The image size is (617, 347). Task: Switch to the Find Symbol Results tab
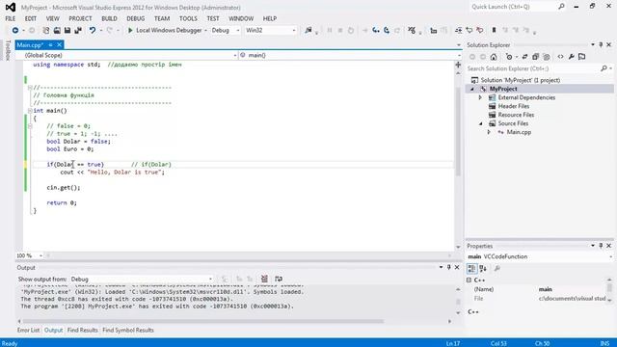(x=128, y=330)
